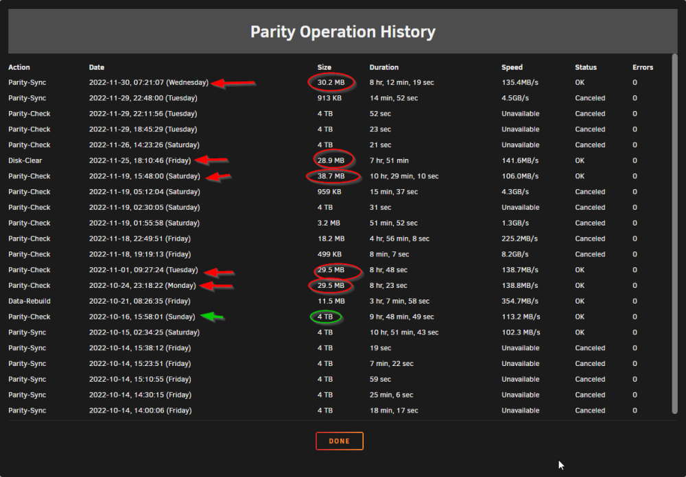Click the duration 18 min, 17 sec

coord(394,411)
